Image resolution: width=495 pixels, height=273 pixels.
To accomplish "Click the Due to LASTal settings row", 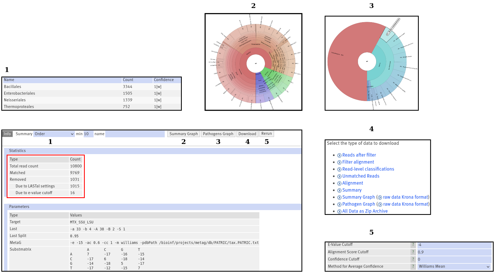I will pyautogui.click(x=46, y=186).
